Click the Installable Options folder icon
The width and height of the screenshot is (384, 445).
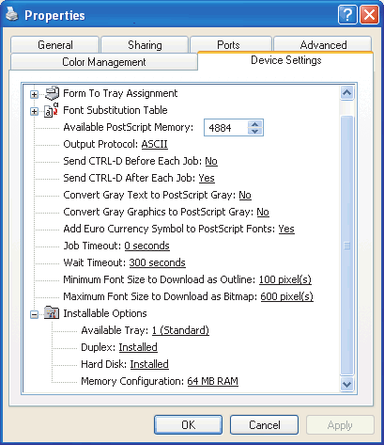tap(52, 313)
